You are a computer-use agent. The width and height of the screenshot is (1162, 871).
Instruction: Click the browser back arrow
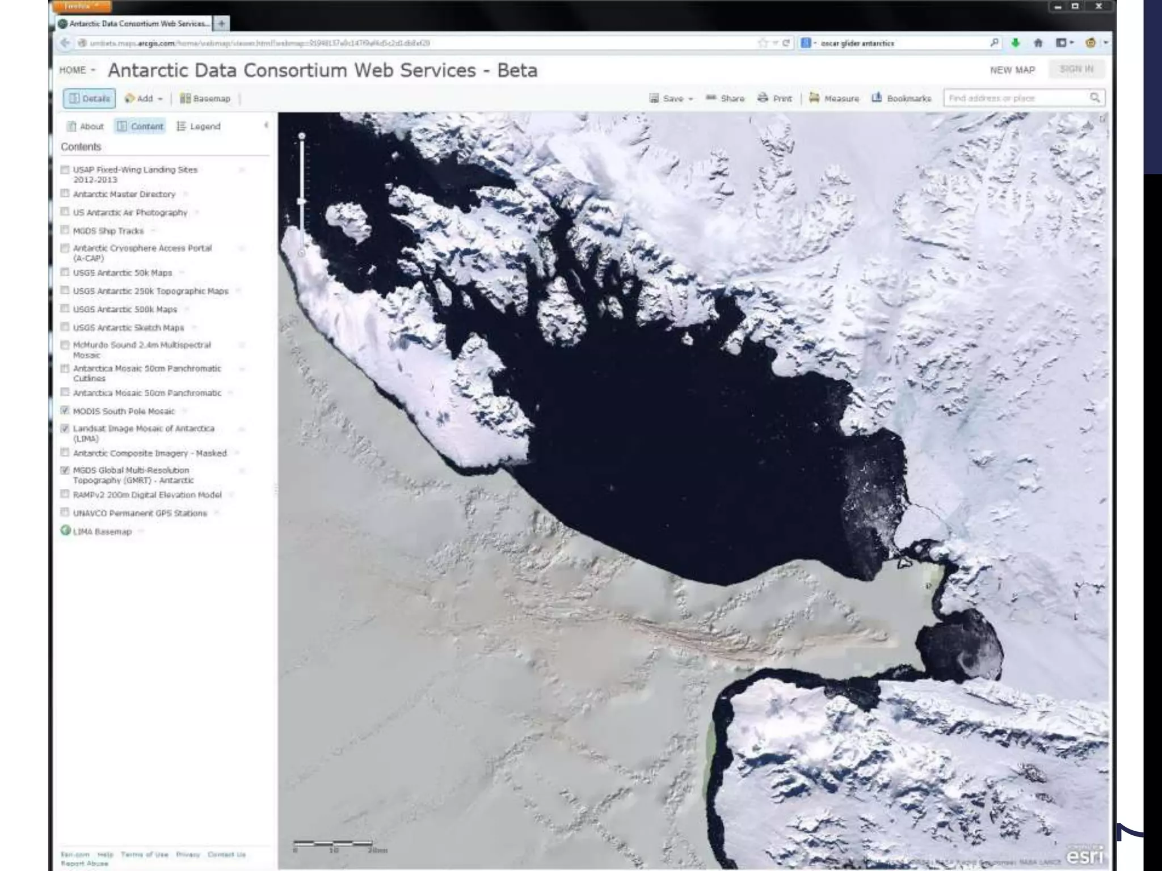tap(65, 43)
